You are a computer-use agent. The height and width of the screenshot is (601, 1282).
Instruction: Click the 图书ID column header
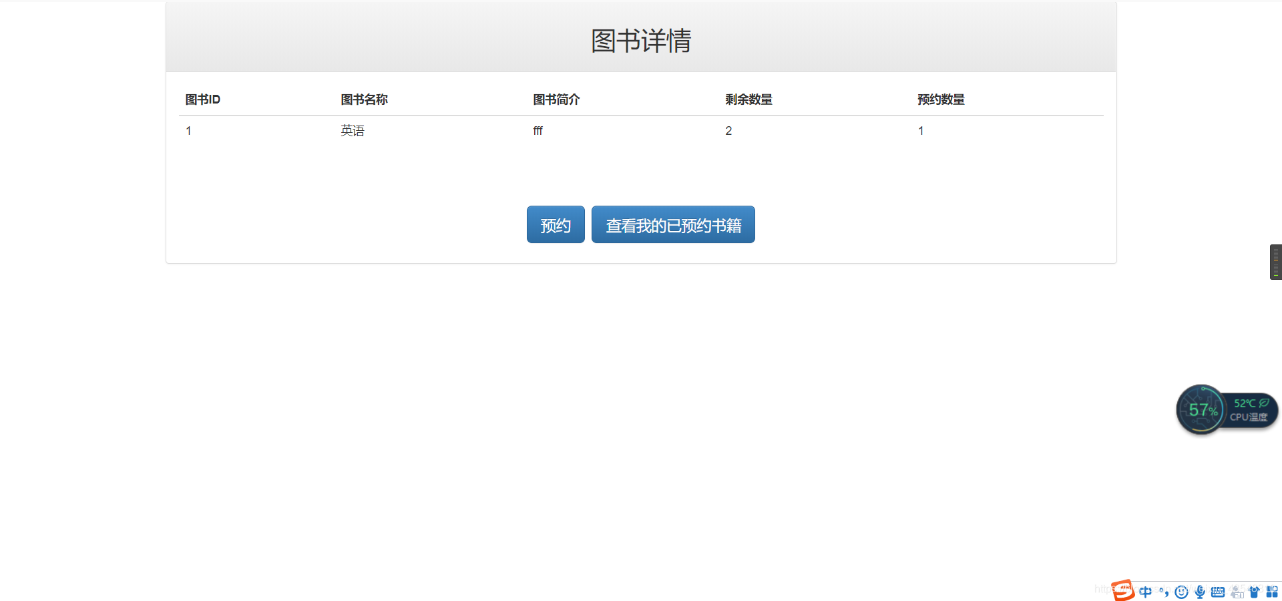click(x=203, y=99)
